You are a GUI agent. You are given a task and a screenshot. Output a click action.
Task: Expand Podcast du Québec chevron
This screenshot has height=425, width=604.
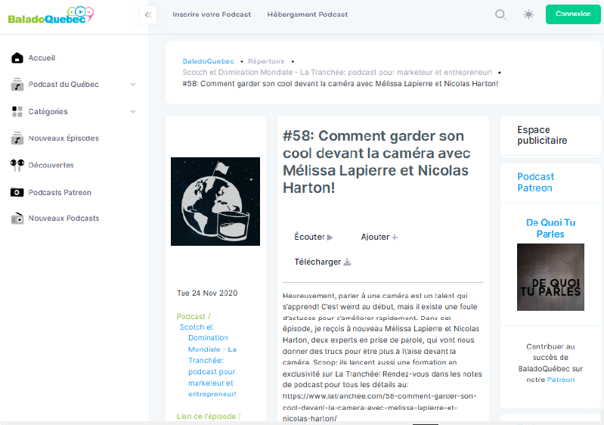click(x=133, y=85)
